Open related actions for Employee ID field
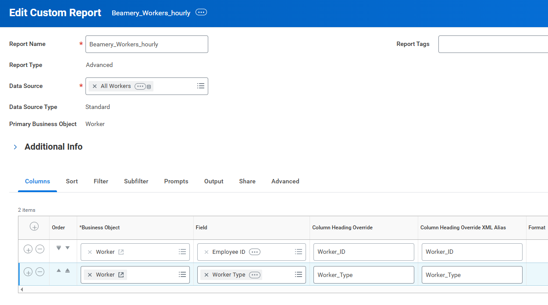The height and width of the screenshot is (305, 548). pyautogui.click(x=255, y=252)
